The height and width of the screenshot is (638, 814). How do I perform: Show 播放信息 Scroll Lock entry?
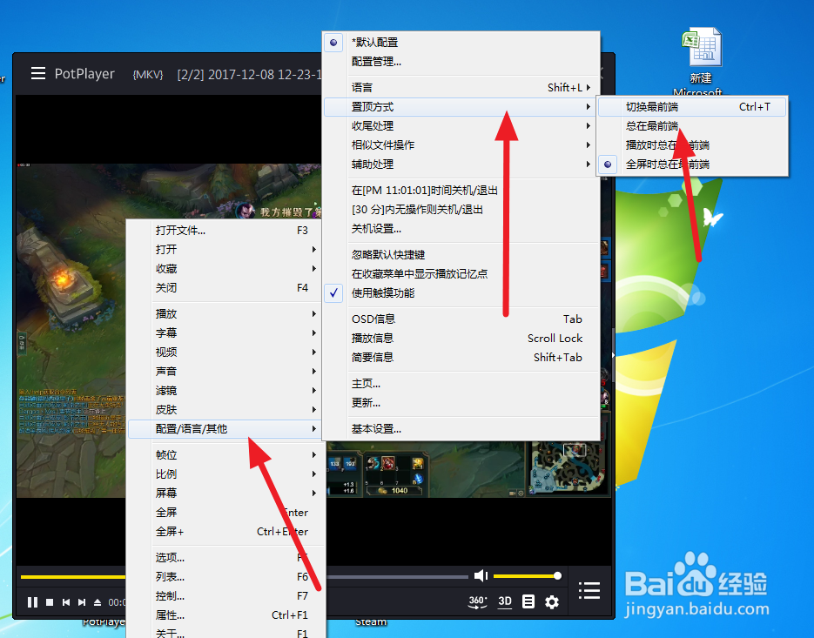click(462, 339)
